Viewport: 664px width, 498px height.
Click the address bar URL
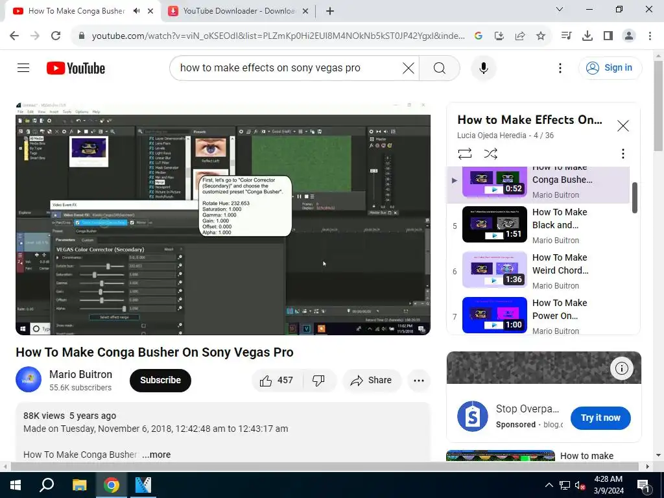[278, 36]
